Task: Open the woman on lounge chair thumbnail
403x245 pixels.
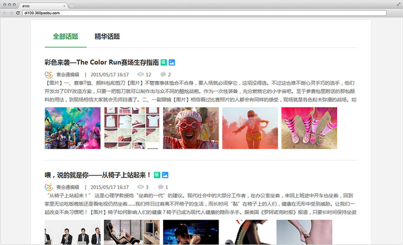Action: [x=131, y=232]
